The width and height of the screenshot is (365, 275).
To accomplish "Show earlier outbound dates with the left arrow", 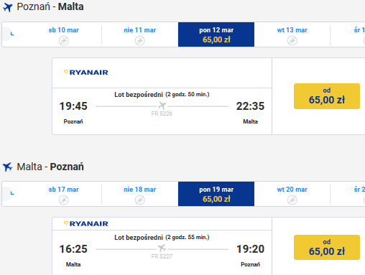I will [8, 34].
